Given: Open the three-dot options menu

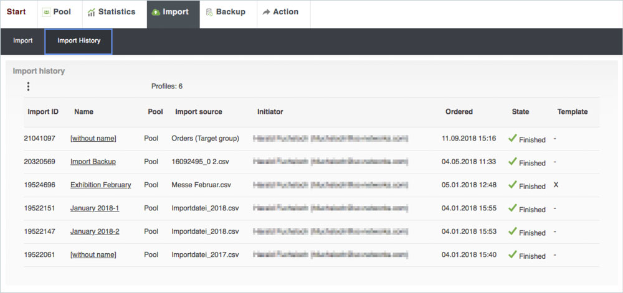Looking at the screenshot, I should [28, 86].
